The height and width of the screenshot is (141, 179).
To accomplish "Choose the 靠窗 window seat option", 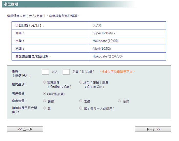I will pos(44,101).
